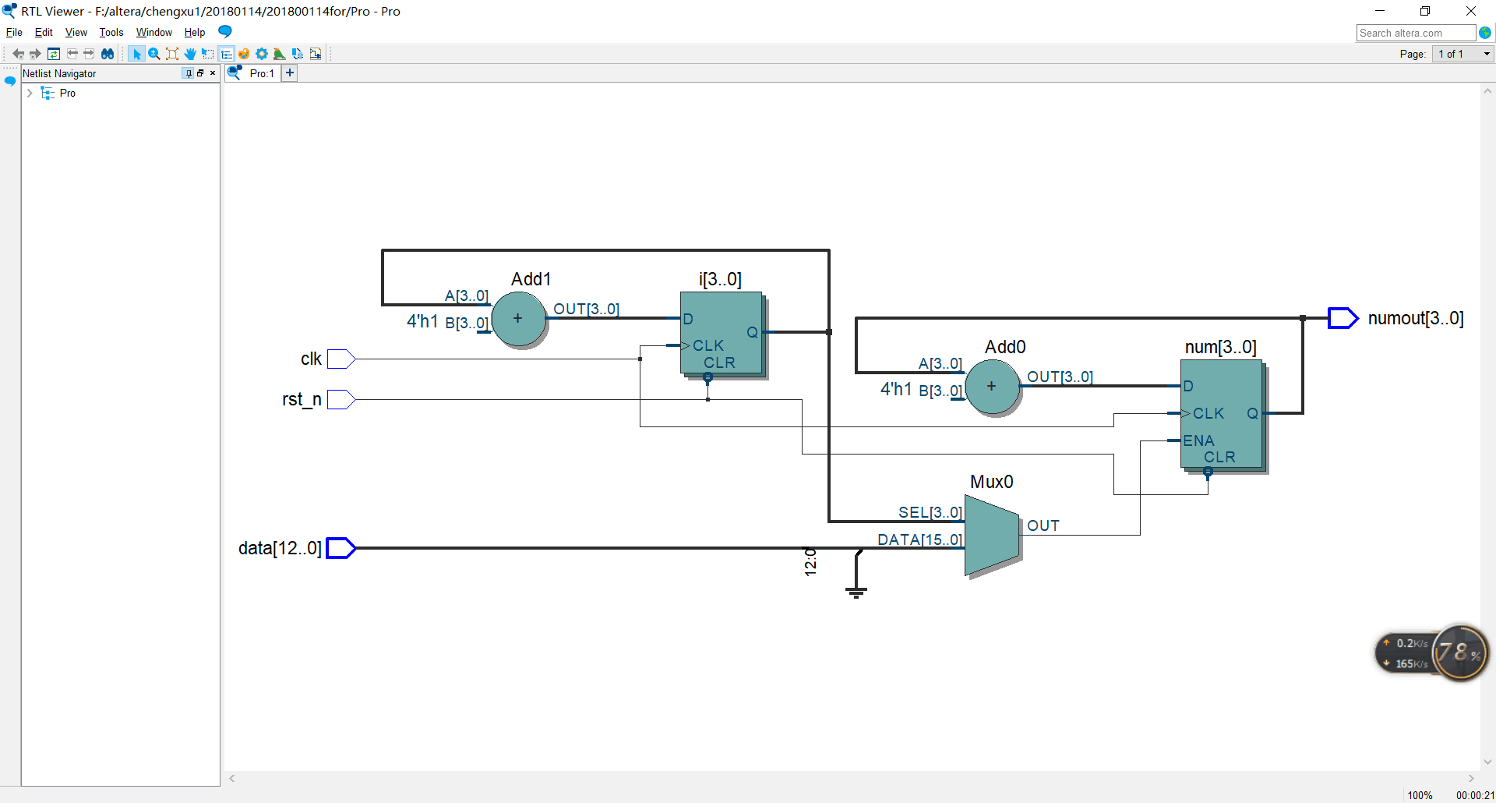Open the color palette settings icon
Viewport: 1496px width, 803px height.
[244, 54]
